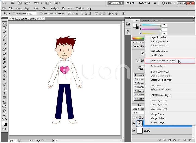Select the 3D Object Rotate tool
The height and width of the screenshot is (143, 196).
coord(4,102)
